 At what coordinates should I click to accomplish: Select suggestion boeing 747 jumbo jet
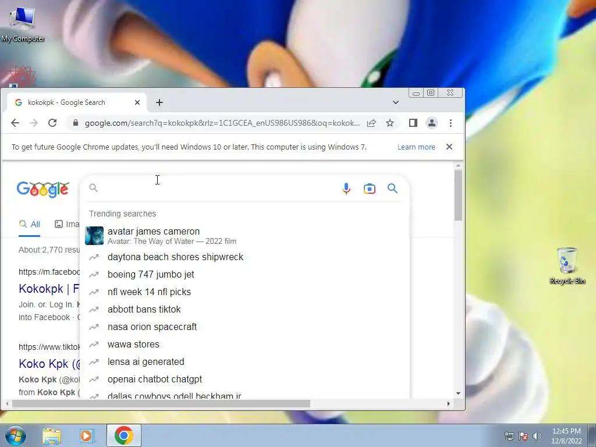coord(245,275)
